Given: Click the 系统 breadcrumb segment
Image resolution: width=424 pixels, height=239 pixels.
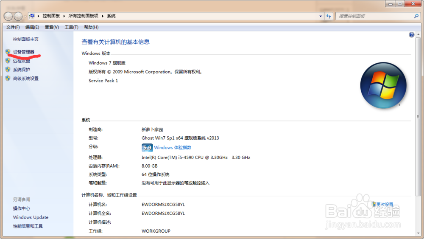Looking at the screenshot, I should (111, 16).
